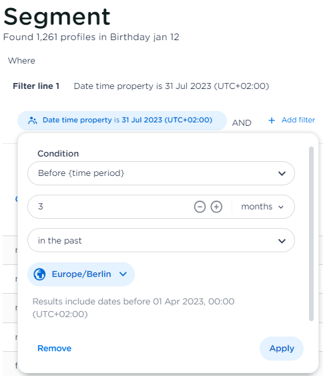Image resolution: width=323 pixels, height=376 pixels.
Task: Click the chevron on the Condition dropdown
Action: coord(282,173)
